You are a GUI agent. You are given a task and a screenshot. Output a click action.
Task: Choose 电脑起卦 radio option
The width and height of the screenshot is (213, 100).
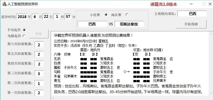(24, 36)
